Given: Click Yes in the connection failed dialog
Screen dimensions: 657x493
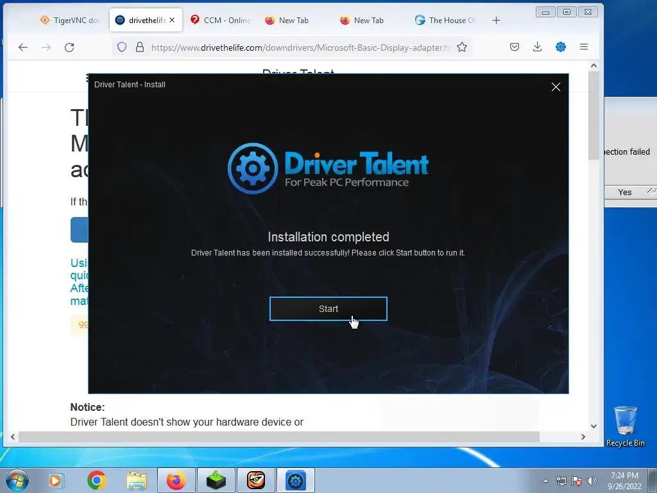Looking at the screenshot, I should tap(625, 192).
